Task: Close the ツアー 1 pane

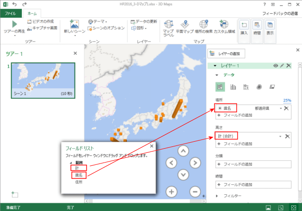Action: [75, 53]
